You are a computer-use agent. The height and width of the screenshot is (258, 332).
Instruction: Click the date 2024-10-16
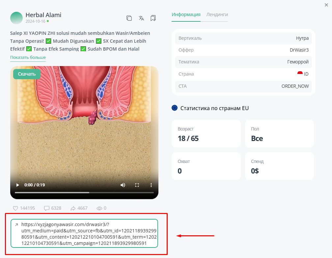(x=35, y=21)
